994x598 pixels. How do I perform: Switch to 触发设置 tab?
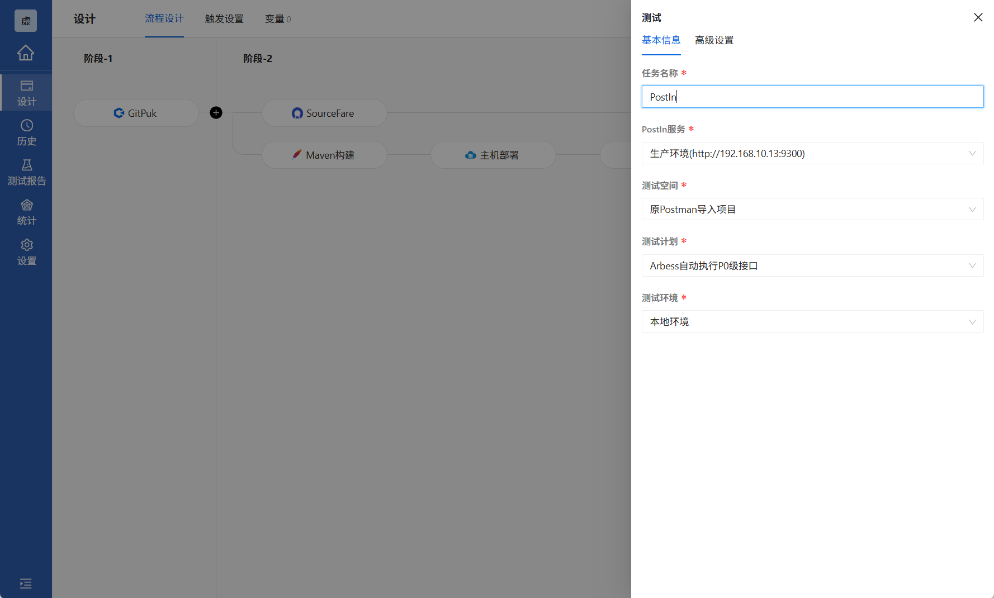(x=224, y=19)
